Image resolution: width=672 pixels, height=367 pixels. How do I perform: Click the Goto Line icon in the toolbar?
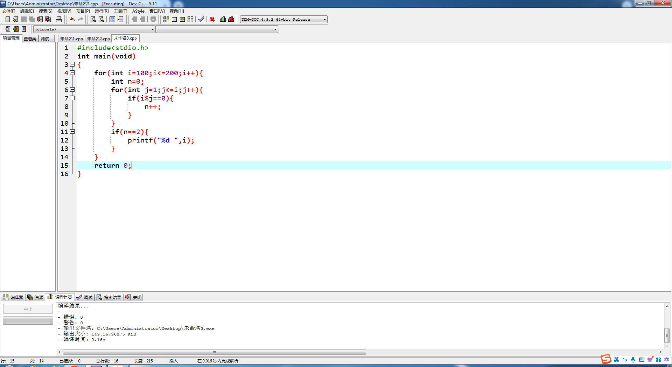120,19
